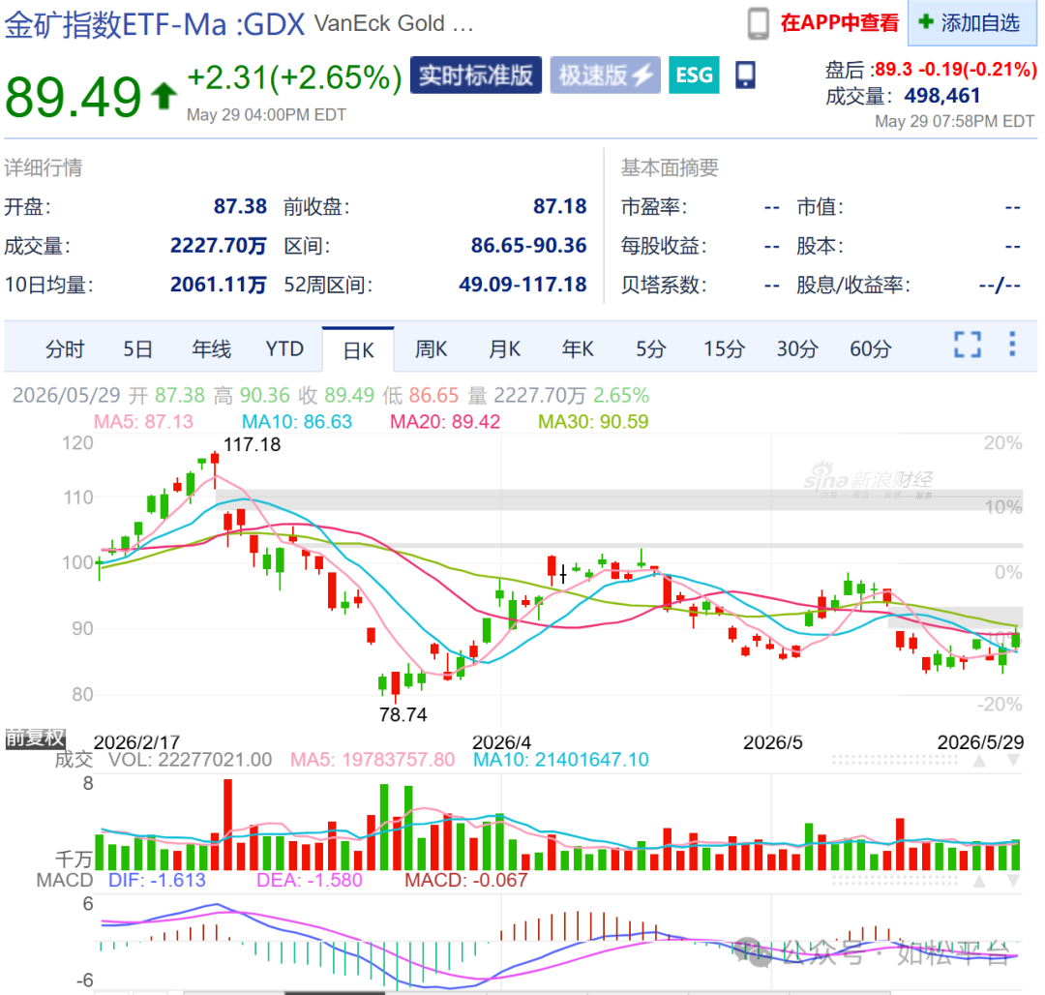Click the 117.18 high price marker

tap(252, 444)
